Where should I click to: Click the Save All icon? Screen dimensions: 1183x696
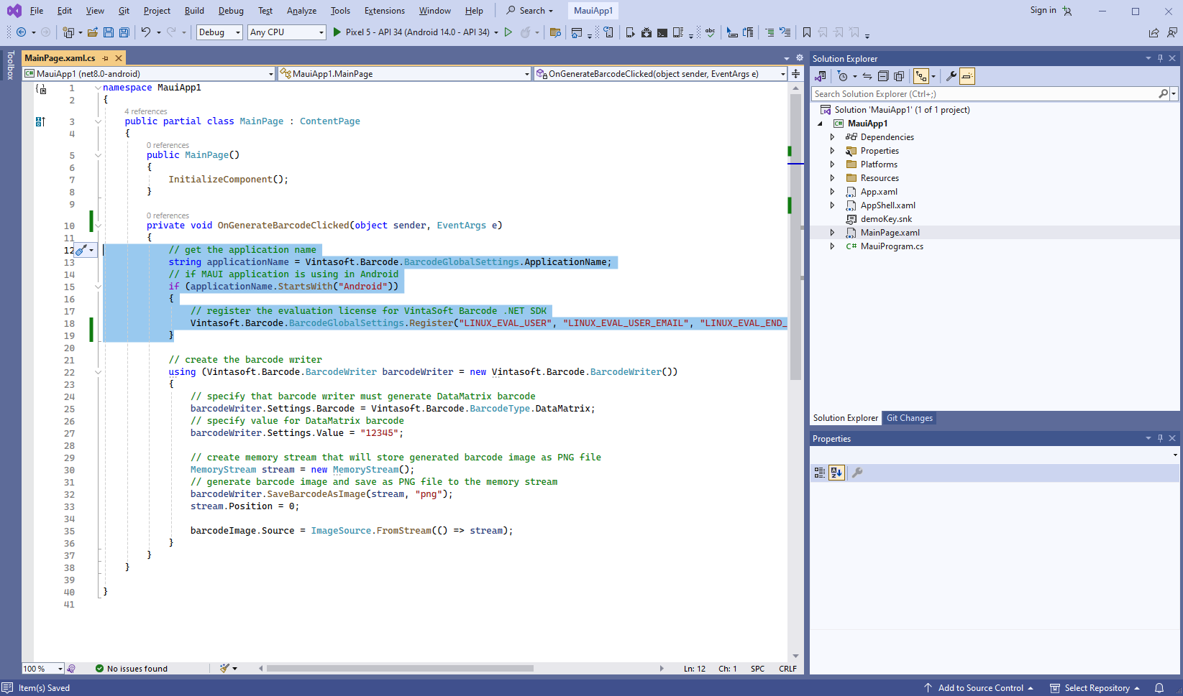[124, 32]
